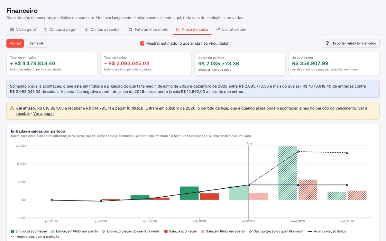
Task: Toggle 'Entrou, projeção do que falta medir' legend item
Action: [131, 231]
